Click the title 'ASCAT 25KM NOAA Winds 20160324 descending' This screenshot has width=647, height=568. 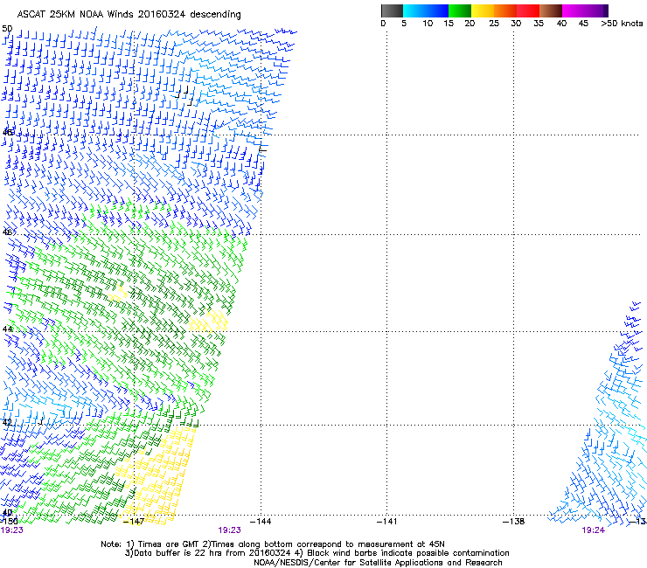pos(129,15)
